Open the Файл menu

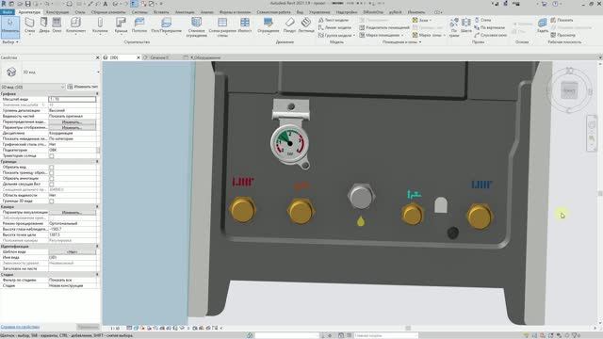[x=7, y=12]
